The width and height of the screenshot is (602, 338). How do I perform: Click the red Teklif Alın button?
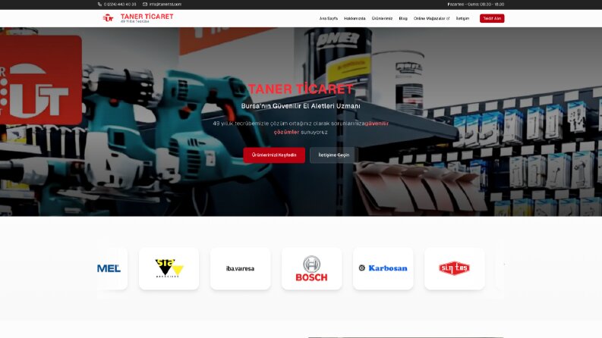click(x=492, y=18)
